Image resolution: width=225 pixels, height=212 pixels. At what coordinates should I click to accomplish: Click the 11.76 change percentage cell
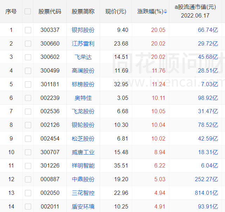pyautogui.click(x=158, y=71)
